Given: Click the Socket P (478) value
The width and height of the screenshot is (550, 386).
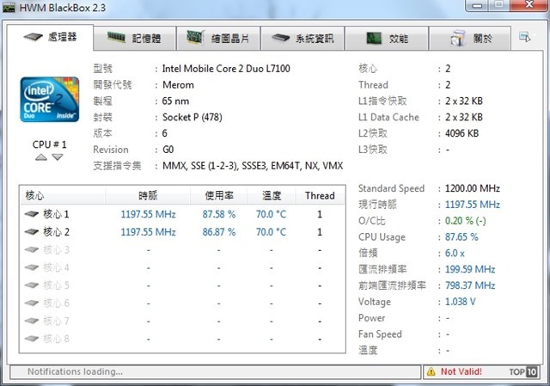Looking at the screenshot, I should (x=192, y=117).
